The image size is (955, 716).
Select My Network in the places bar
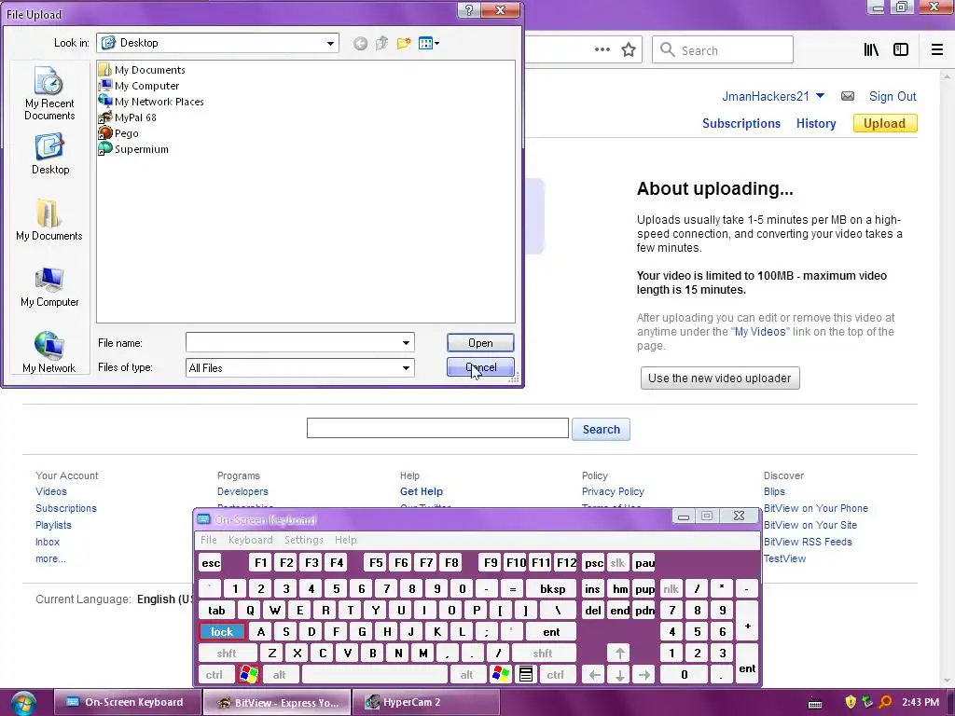click(x=48, y=352)
